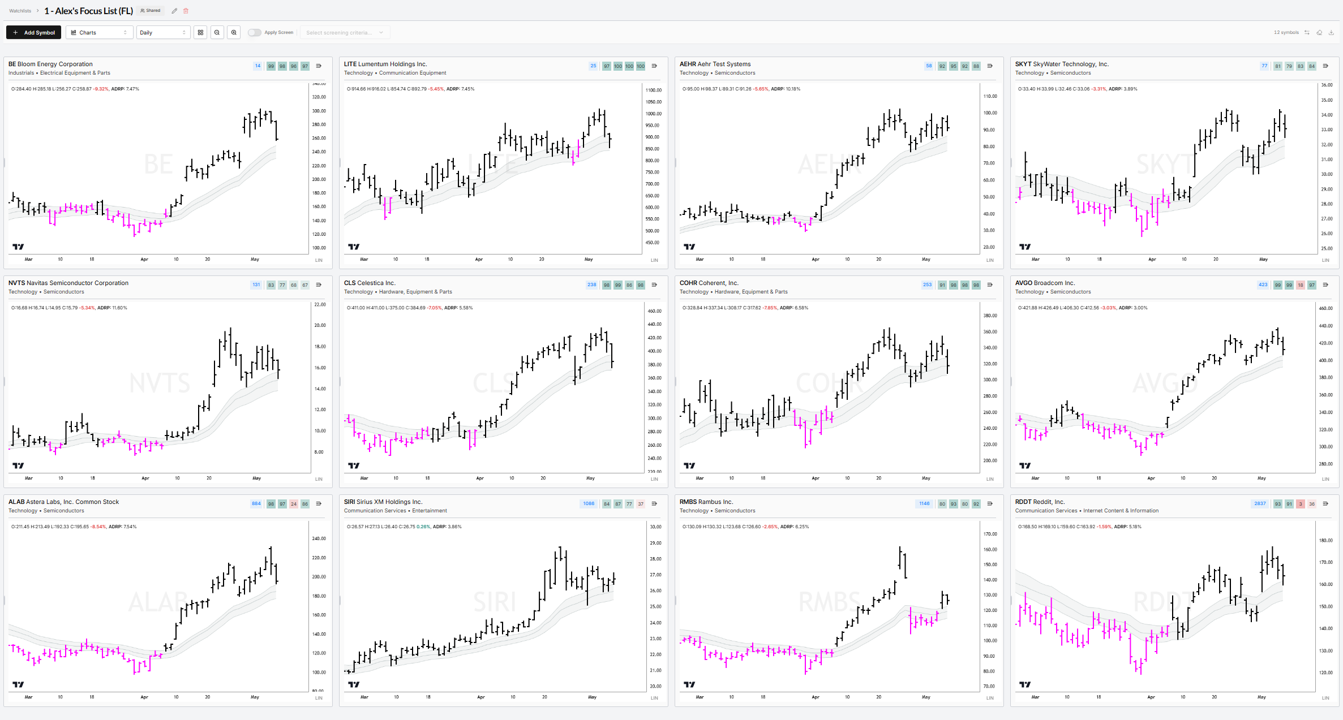The height and width of the screenshot is (720, 1343).
Task: Click the blue 131 rank badge on NVTS
Action: (x=256, y=285)
